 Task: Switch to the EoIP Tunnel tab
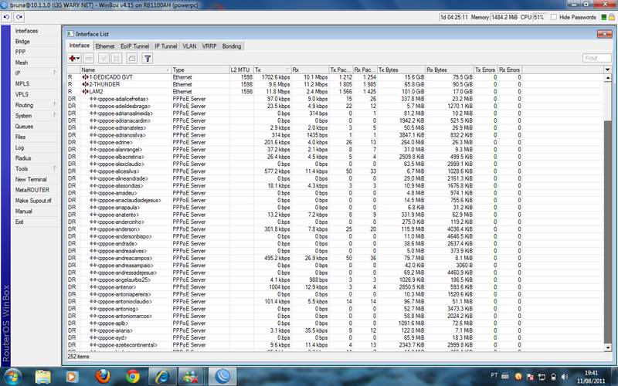(134, 46)
